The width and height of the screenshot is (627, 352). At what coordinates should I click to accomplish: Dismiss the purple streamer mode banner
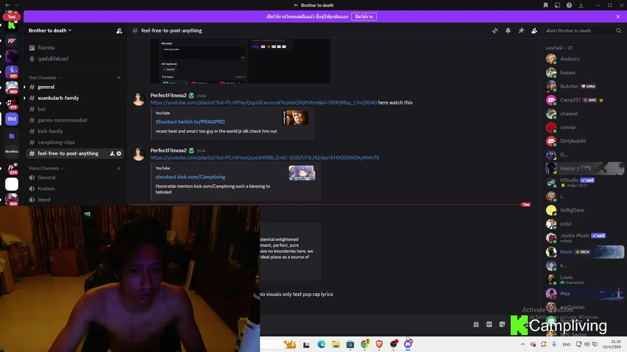coord(618,17)
